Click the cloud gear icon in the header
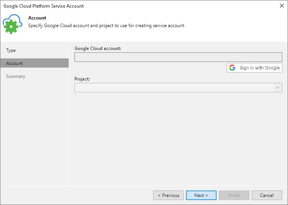This screenshot has width=288, height=205. pyautogui.click(x=13, y=24)
